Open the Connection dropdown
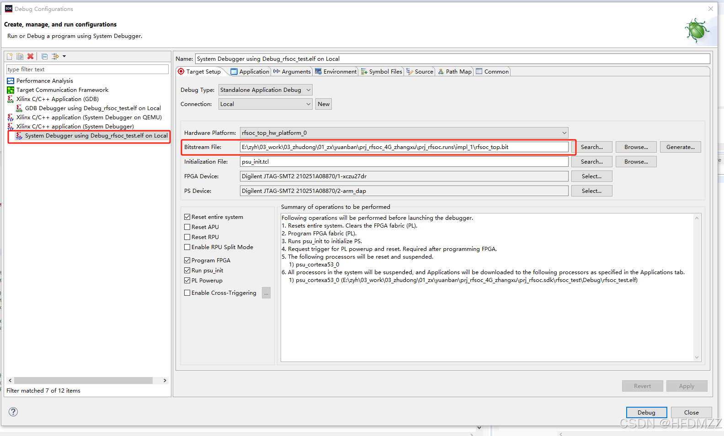Screen dimensions: 724x436 [x=266, y=104]
